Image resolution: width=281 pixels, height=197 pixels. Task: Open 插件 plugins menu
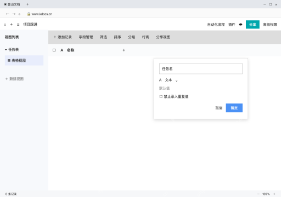point(232,25)
